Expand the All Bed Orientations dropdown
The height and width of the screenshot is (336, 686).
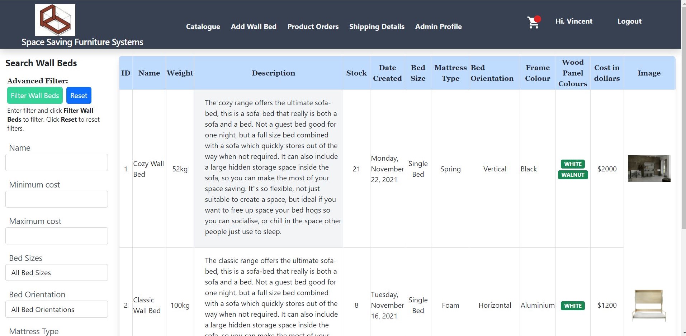57,309
